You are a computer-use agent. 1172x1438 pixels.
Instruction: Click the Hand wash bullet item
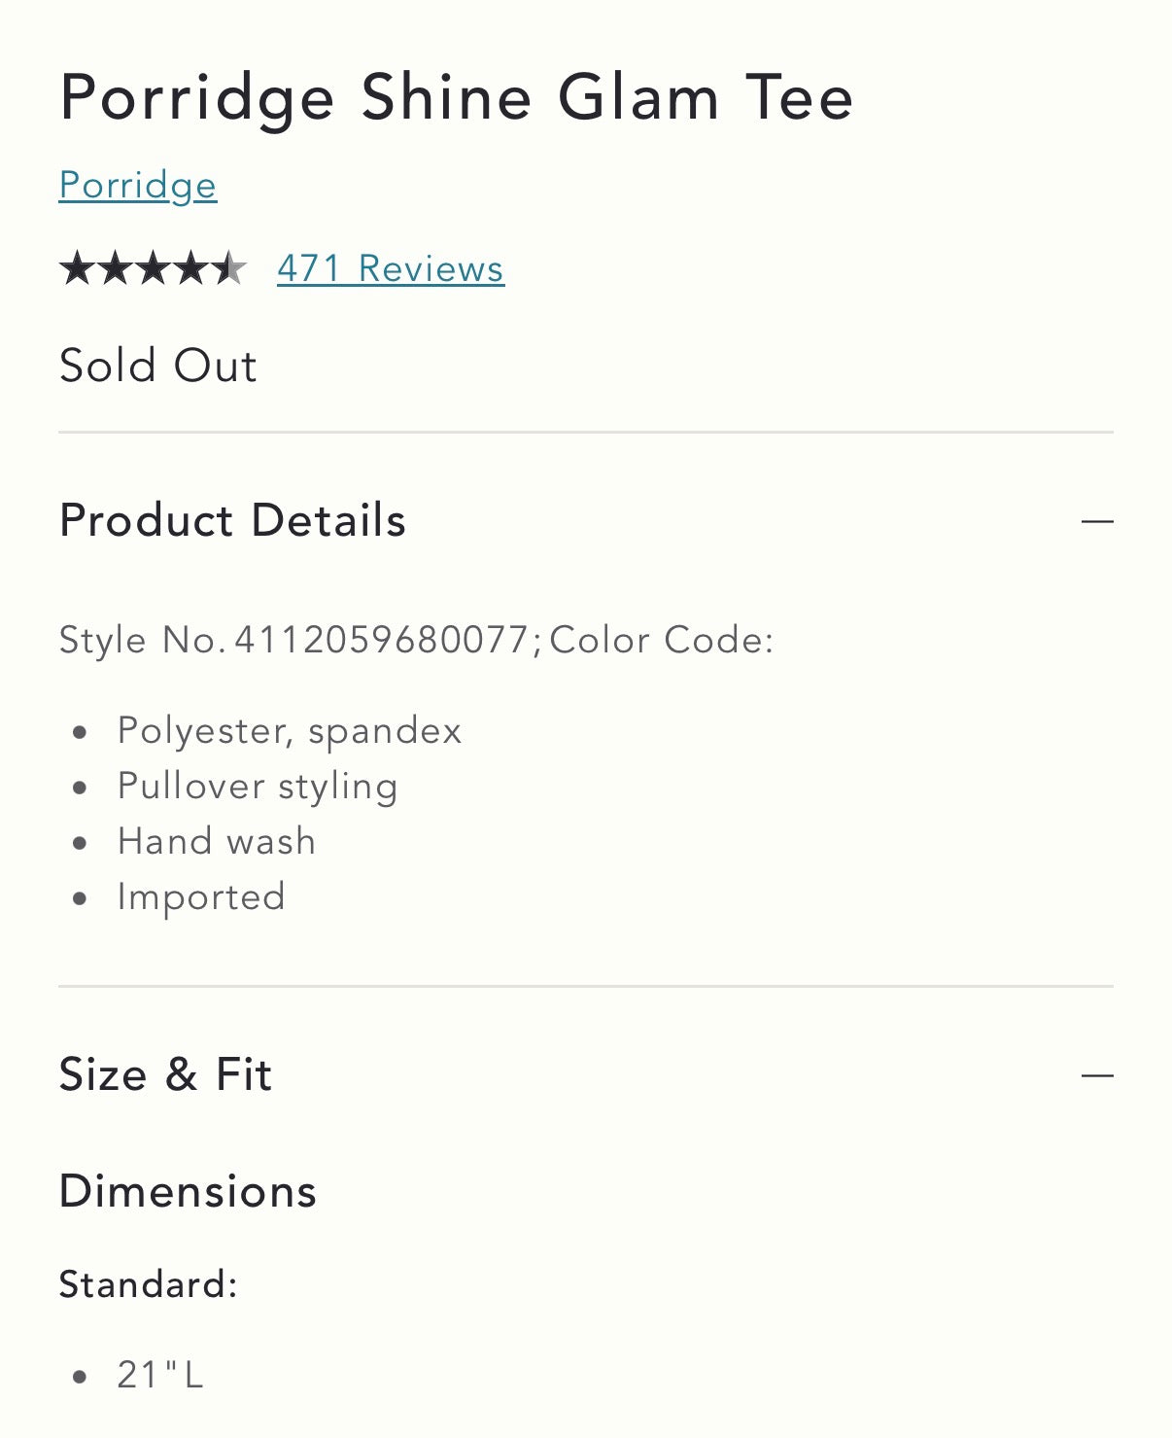(217, 841)
